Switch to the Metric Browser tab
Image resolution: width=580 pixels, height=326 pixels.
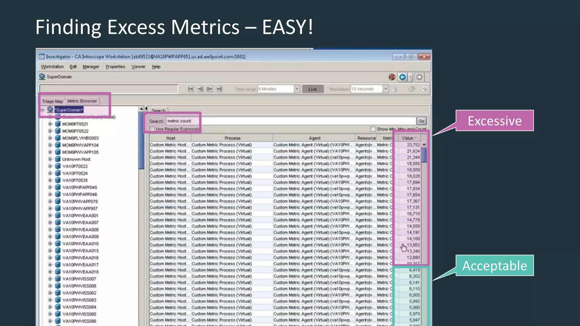(82, 101)
